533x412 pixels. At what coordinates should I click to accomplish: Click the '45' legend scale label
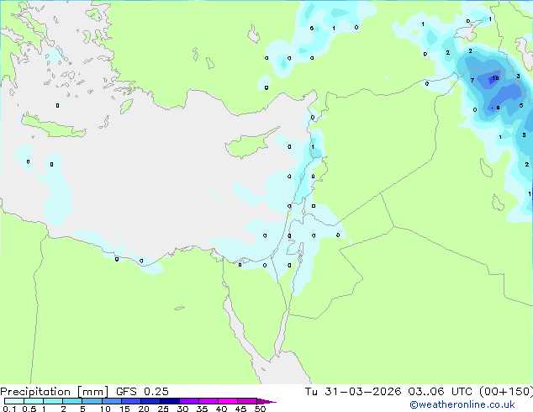coord(240,409)
